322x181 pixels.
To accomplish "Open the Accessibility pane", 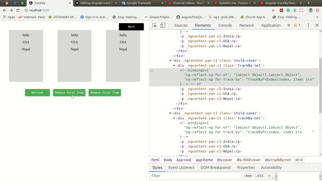I will point(271,167).
